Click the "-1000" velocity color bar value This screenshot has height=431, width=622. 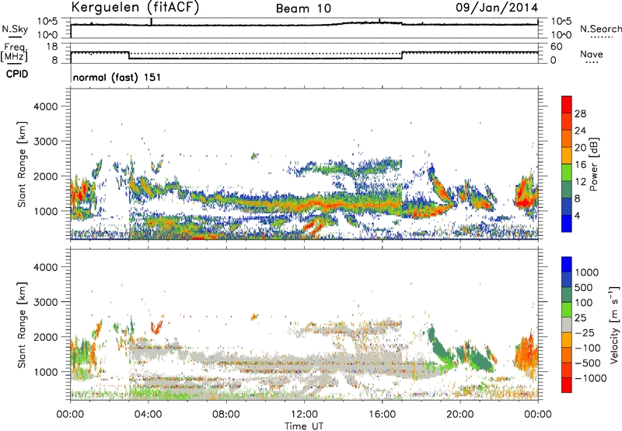(x=590, y=378)
